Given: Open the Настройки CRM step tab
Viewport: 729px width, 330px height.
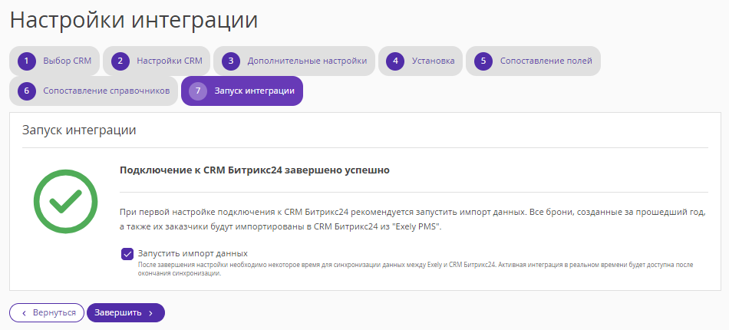Looking at the screenshot, I should tap(157, 61).
